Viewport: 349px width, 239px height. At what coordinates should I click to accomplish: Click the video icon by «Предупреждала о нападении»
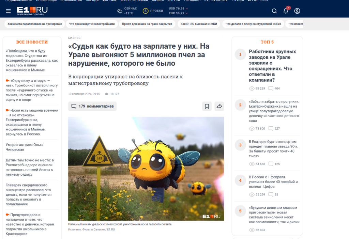[7, 214]
